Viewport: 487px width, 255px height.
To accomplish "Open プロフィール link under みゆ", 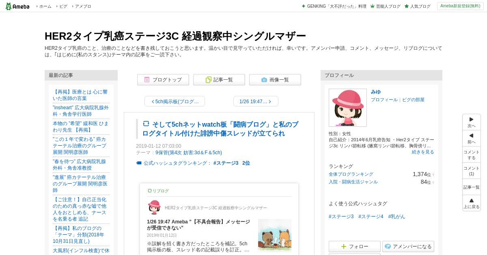I will pos(384,100).
